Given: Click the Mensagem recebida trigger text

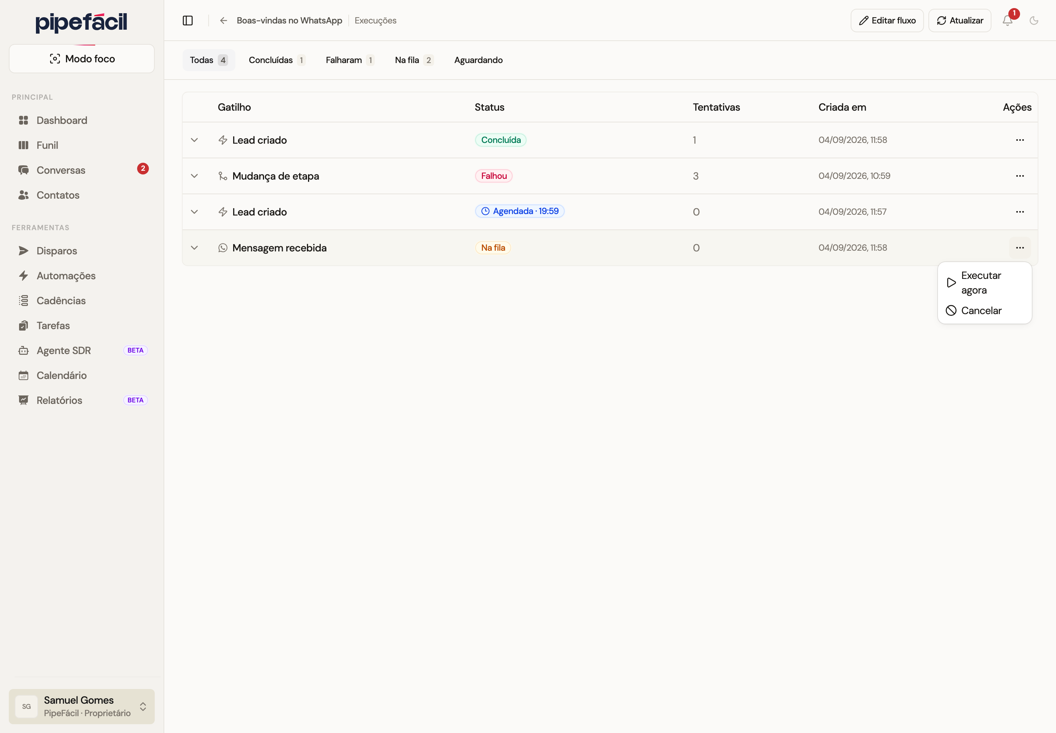Looking at the screenshot, I should click(x=279, y=247).
